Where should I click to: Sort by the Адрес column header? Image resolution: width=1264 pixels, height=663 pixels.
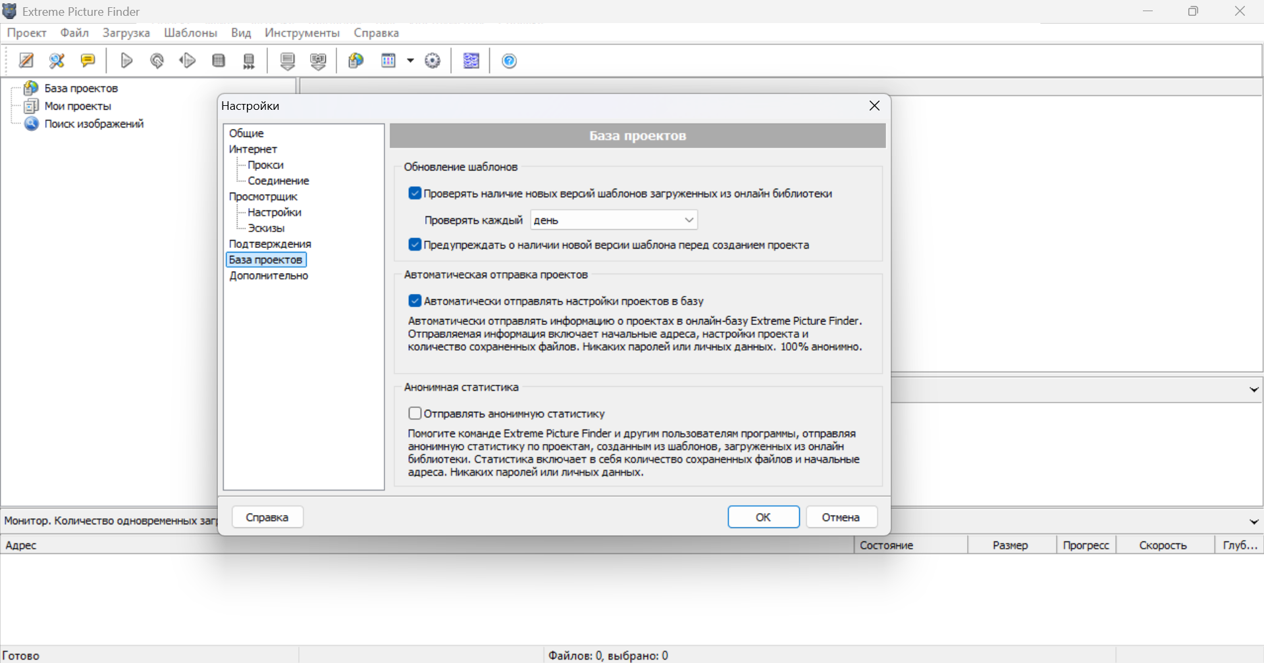(x=427, y=545)
